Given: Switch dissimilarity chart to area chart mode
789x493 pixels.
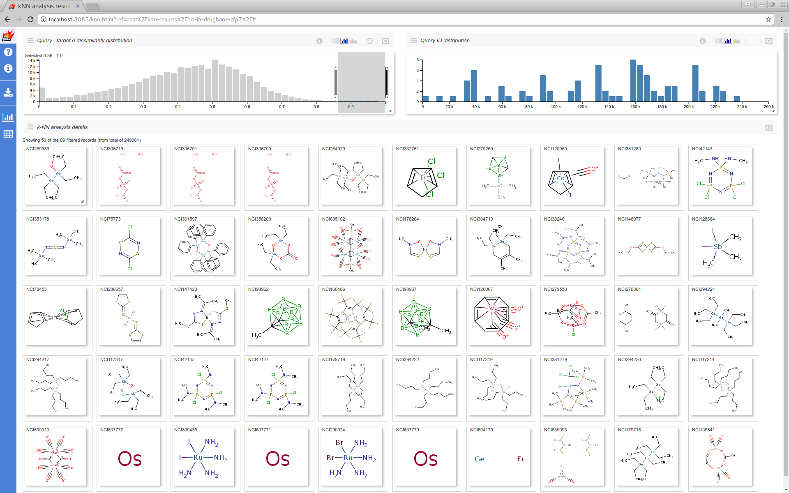Looking at the screenshot, I should 353,41.
